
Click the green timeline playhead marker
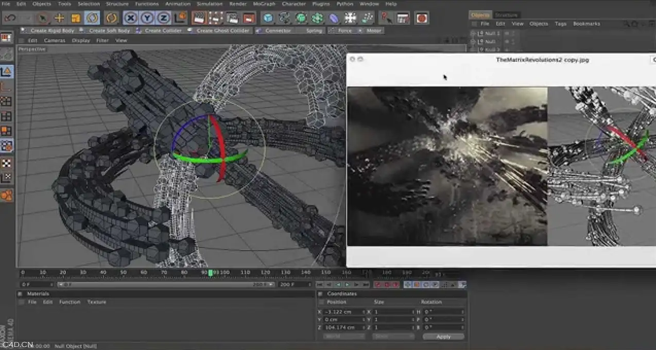pos(210,273)
